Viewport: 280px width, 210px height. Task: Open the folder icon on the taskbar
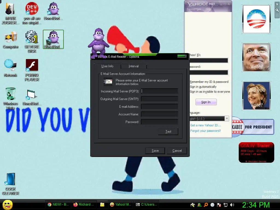pos(102,205)
